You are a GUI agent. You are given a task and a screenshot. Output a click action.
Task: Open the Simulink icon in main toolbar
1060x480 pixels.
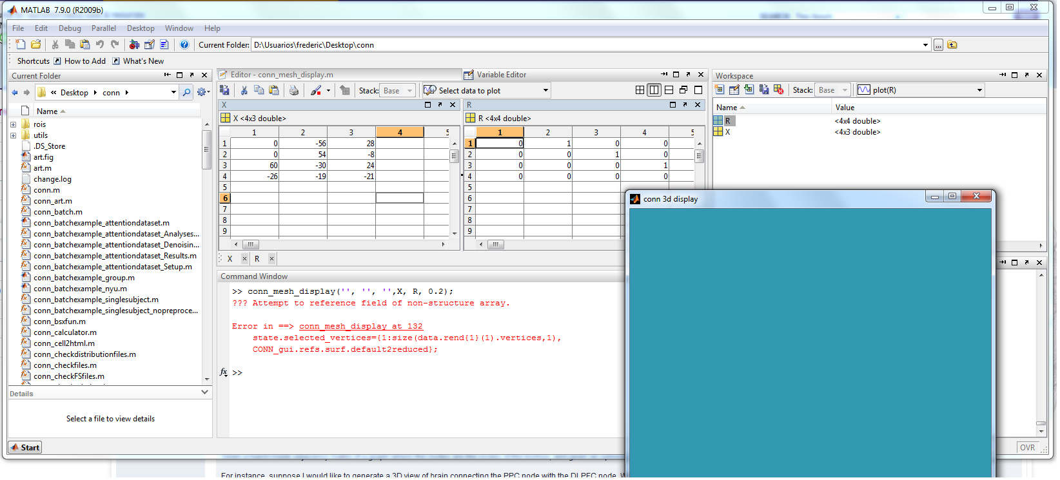(134, 44)
